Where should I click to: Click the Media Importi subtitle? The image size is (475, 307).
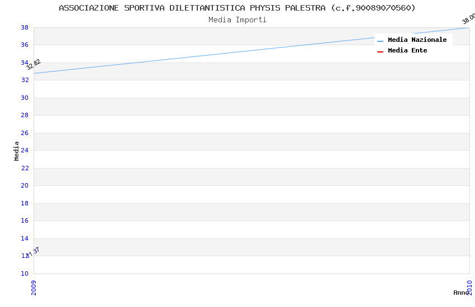pyautogui.click(x=237, y=20)
